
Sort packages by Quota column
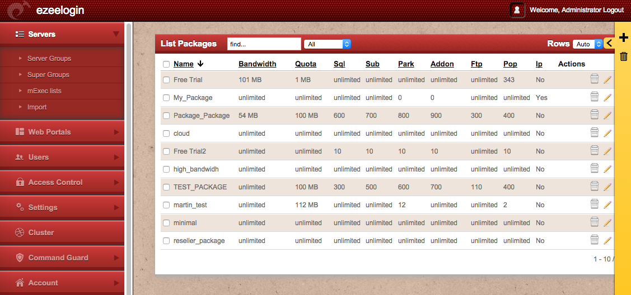tap(306, 64)
